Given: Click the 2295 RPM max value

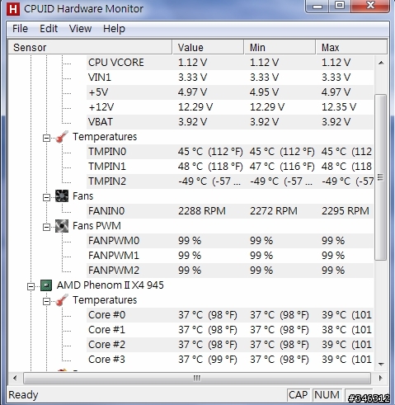Looking at the screenshot, I should point(346,211).
